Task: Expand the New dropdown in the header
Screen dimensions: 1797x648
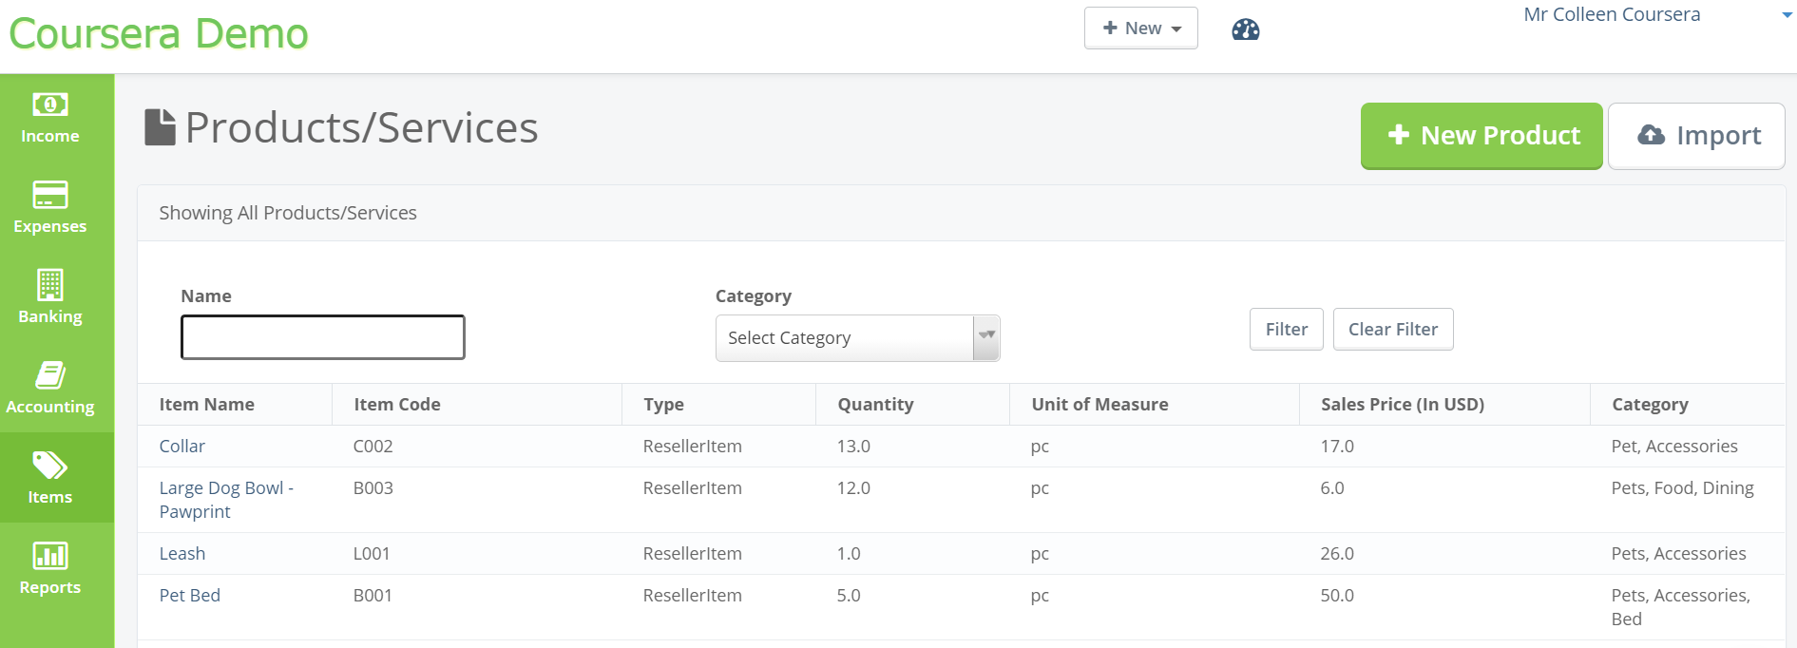Action: 1140,29
